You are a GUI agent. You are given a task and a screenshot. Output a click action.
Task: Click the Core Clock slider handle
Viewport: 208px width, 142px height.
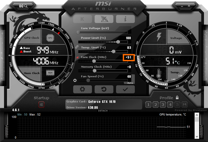pyautogui.click(x=94, y=61)
